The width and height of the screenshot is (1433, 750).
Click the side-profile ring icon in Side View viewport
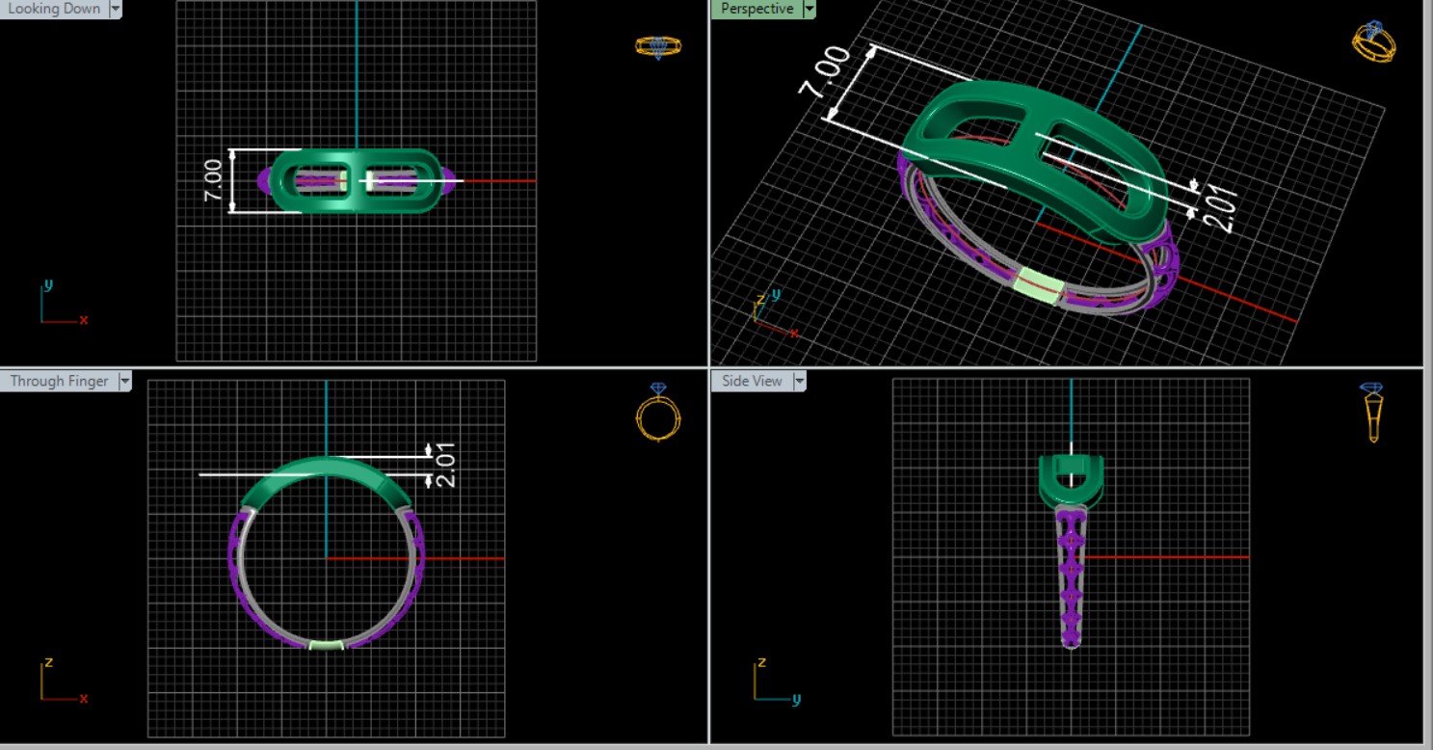[1373, 413]
